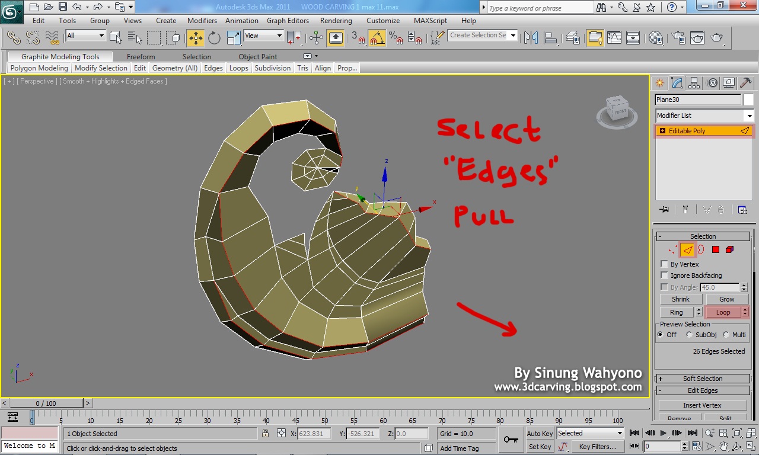The image size is (759, 455).
Task: Click the Grow selection button
Action: click(727, 299)
